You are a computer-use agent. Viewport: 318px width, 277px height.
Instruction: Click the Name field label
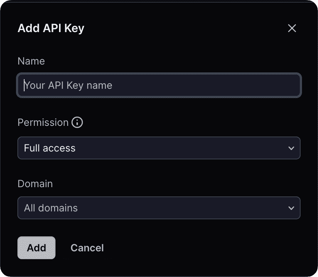[31, 61]
